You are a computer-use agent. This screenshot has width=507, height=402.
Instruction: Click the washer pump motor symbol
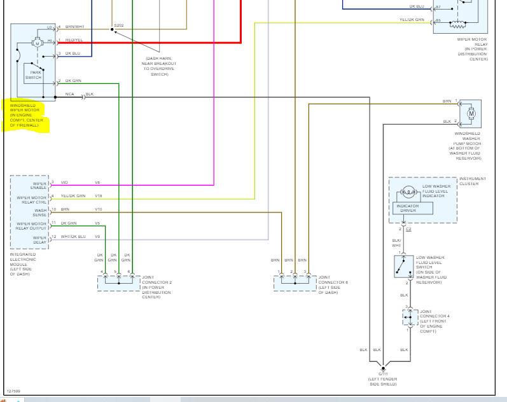[x=471, y=114]
